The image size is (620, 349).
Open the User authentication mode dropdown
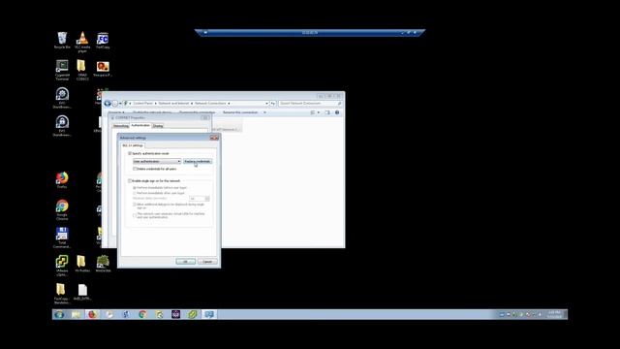(157, 161)
